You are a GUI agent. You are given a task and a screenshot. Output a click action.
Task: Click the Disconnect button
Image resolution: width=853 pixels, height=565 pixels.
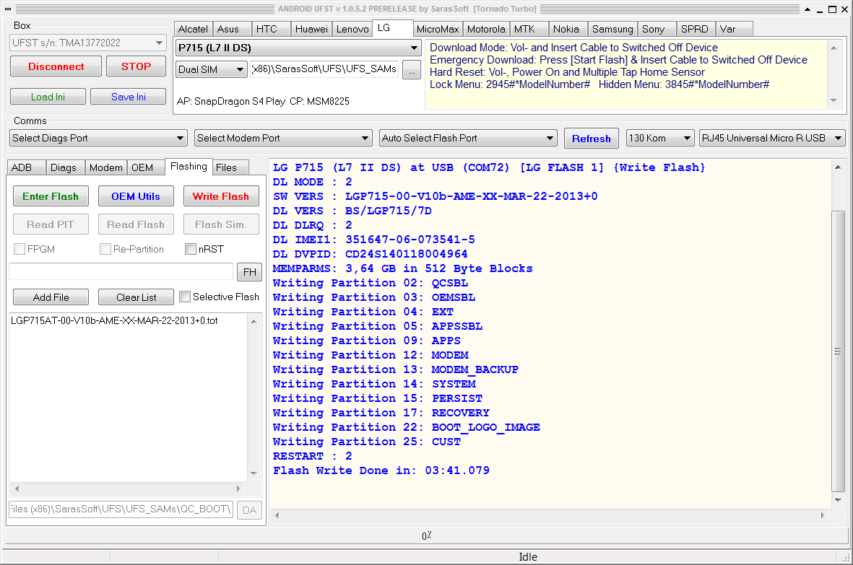[56, 66]
